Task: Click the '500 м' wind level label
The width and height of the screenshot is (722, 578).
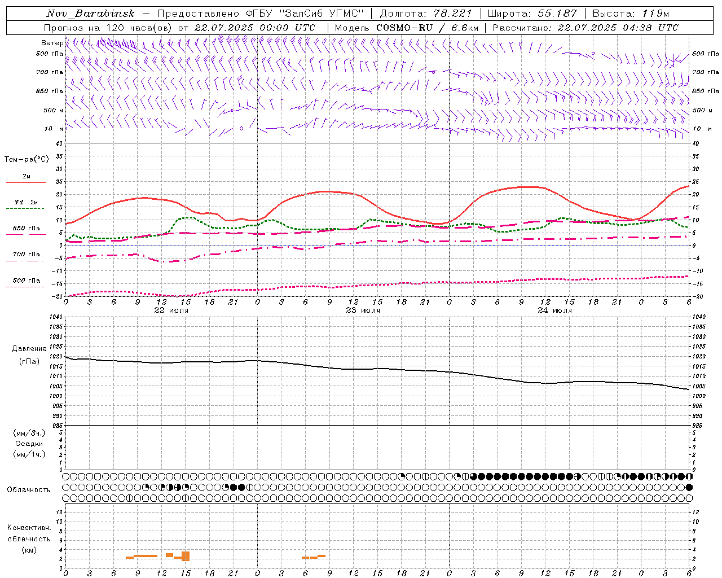Action: [54, 110]
